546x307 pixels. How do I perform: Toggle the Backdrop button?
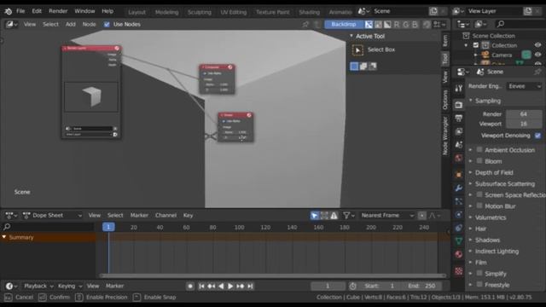click(x=343, y=25)
